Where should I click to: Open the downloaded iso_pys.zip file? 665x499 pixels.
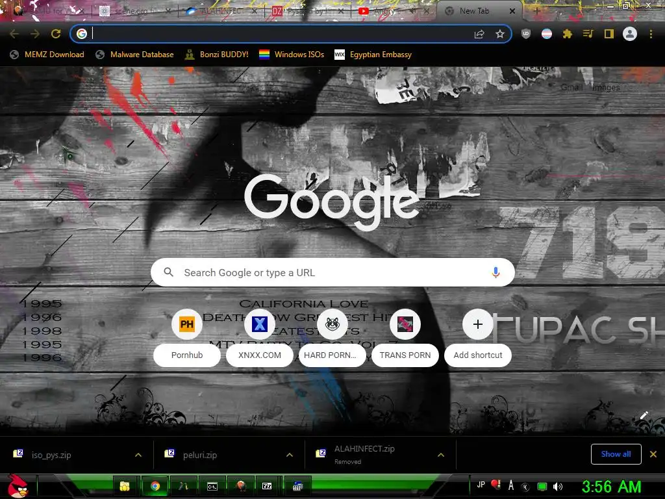coord(51,455)
